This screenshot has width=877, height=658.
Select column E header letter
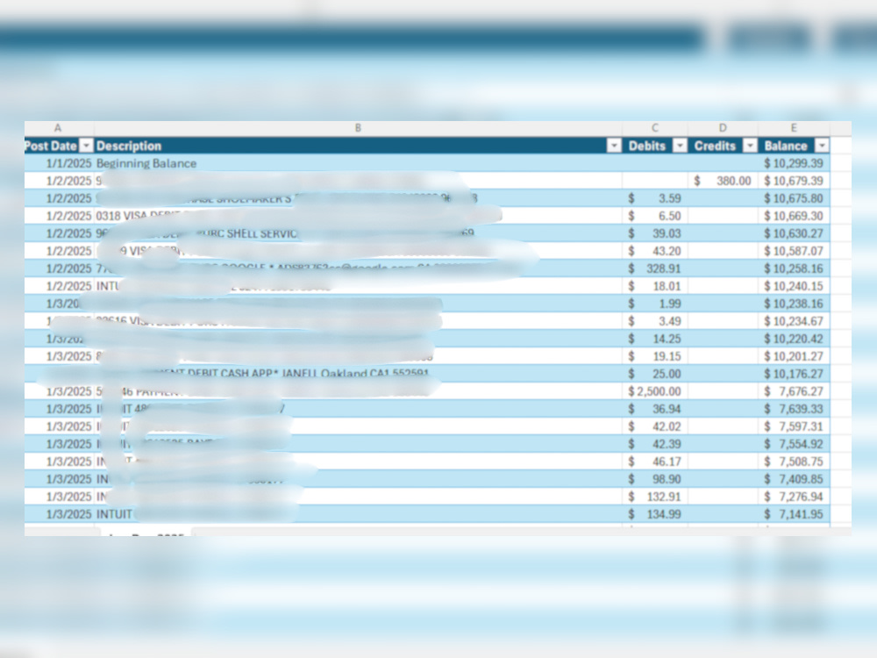[794, 128]
